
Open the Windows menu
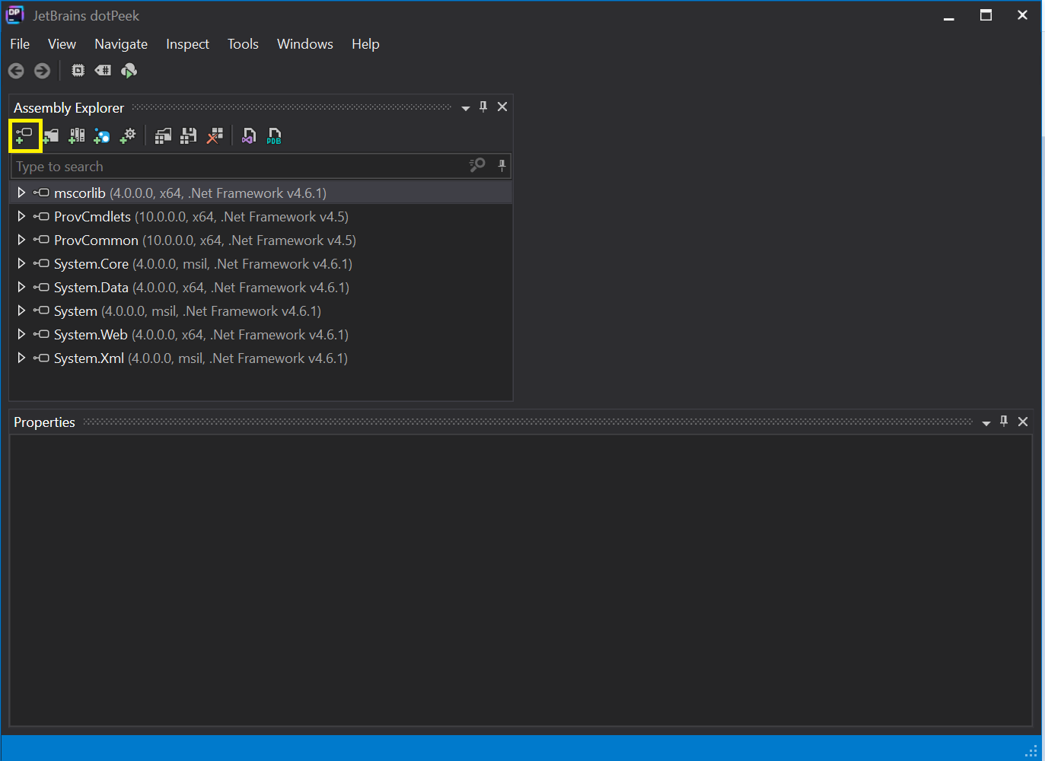tap(305, 44)
